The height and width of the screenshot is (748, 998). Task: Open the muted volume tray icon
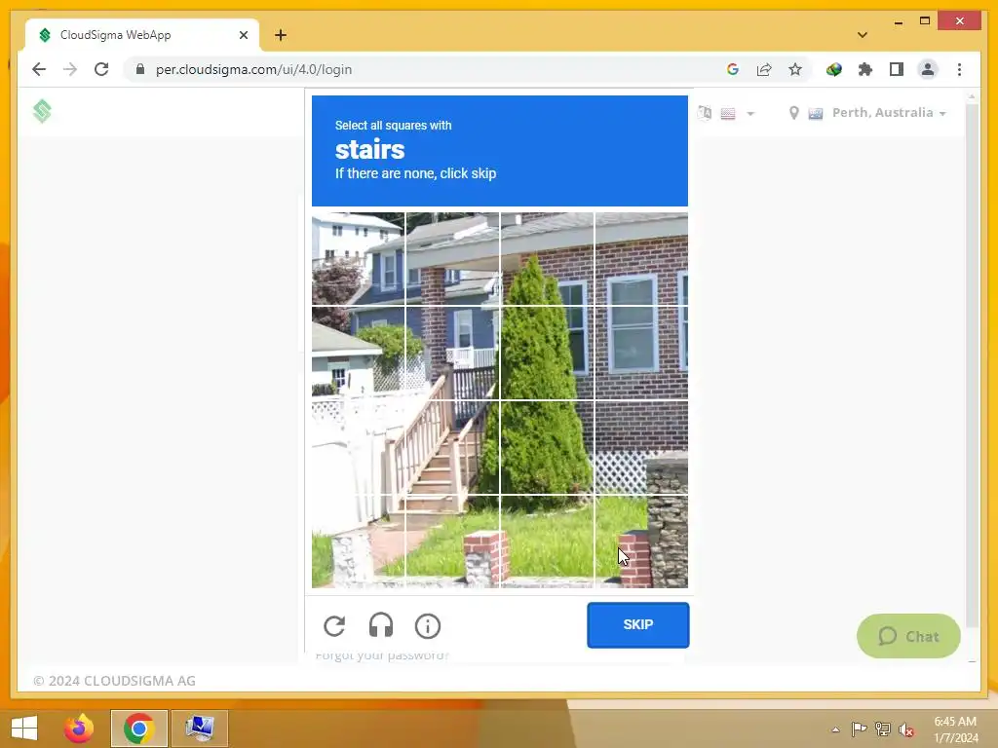coord(906,729)
